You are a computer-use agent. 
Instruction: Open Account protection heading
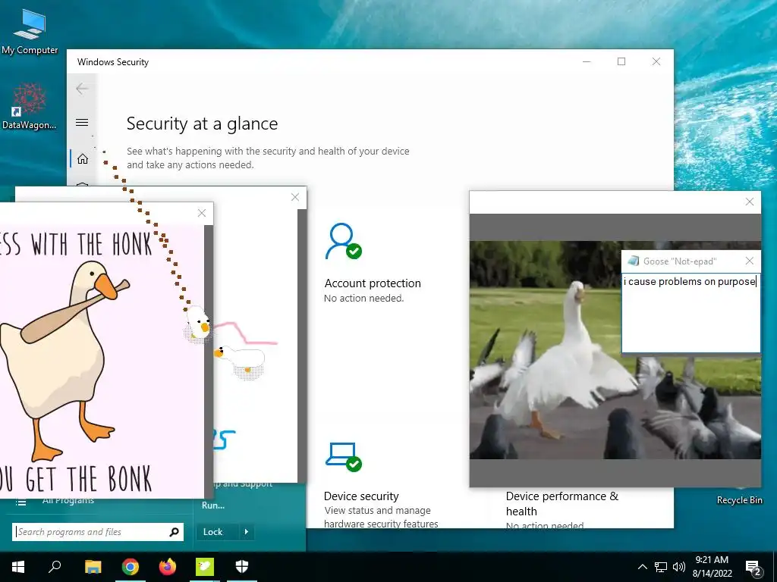tap(372, 283)
